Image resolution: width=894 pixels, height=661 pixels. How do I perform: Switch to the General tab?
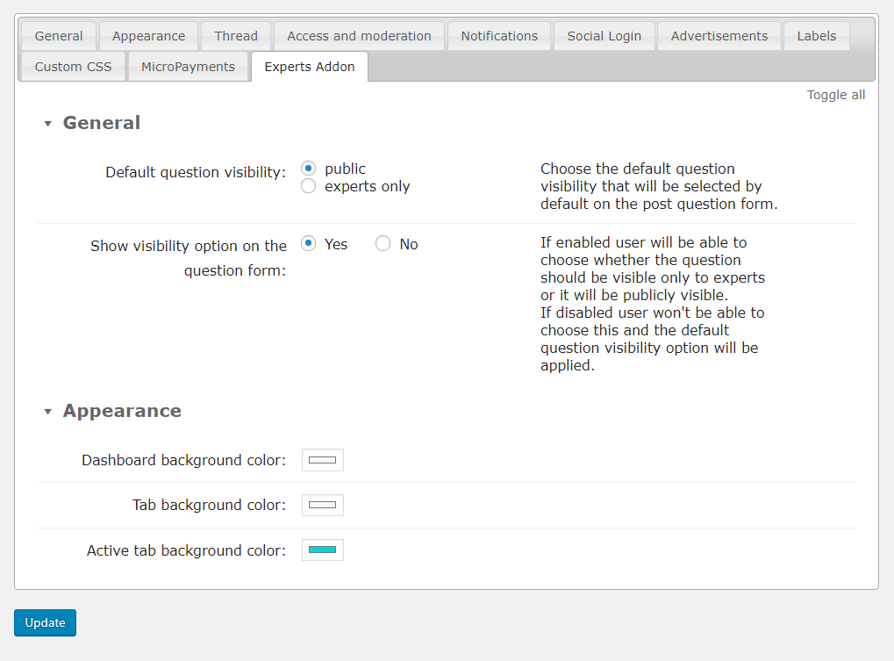59,36
